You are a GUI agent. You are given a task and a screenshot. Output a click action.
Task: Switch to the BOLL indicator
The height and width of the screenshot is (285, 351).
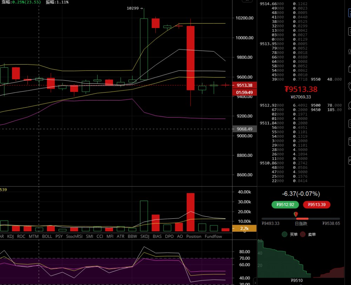point(47,236)
